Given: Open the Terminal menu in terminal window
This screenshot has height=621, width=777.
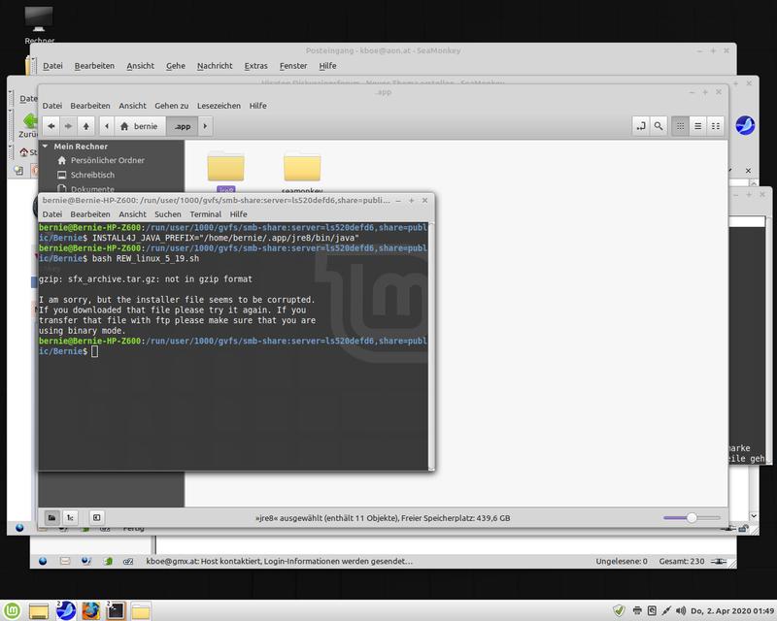Looking at the screenshot, I should 205,213.
